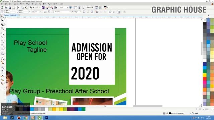Choose the Crop tool in the toolbox
214x120 pixels.
click(x=2, y=25)
